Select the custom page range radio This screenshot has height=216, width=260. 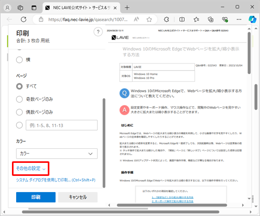[x=19, y=125]
